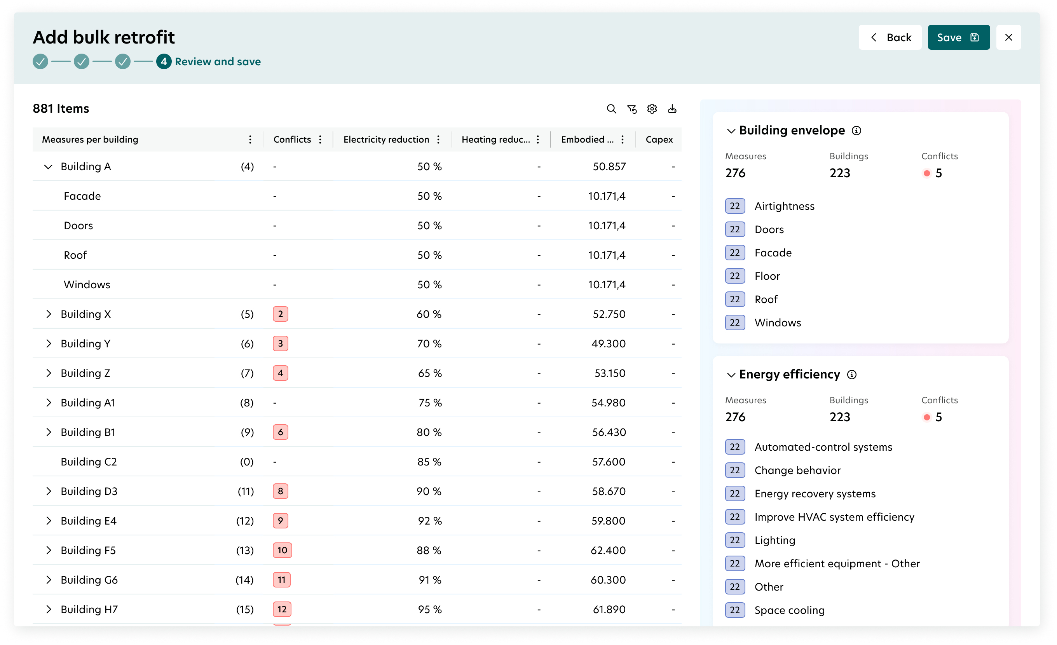
Task: Open the table search icon
Action: (x=611, y=109)
